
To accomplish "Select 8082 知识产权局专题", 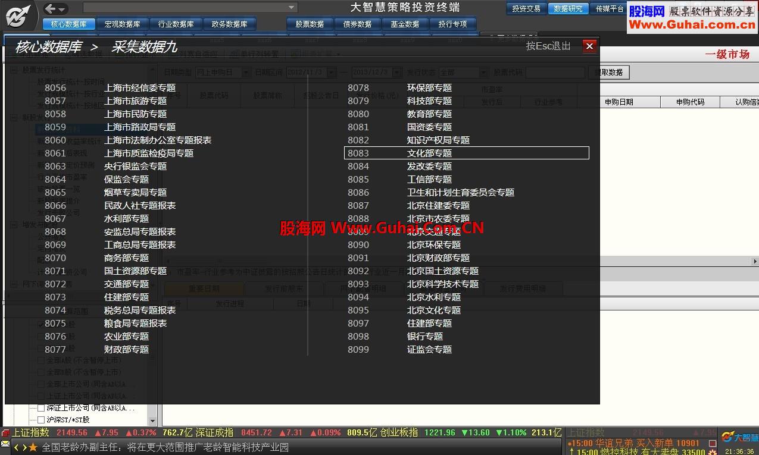I will click(409, 140).
